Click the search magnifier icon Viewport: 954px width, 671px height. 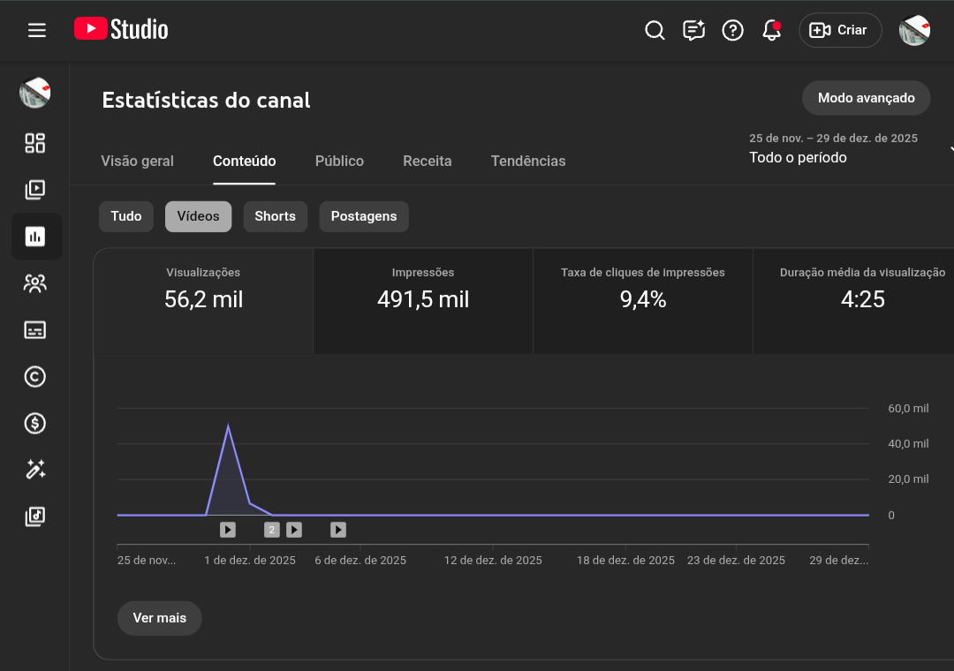click(x=655, y=30)
